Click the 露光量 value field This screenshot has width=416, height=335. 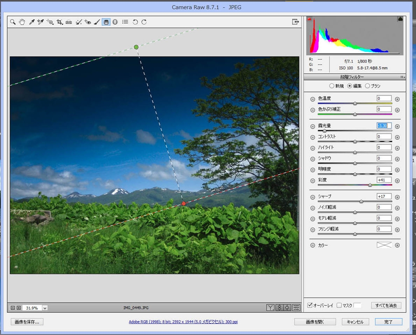[384, 126]
